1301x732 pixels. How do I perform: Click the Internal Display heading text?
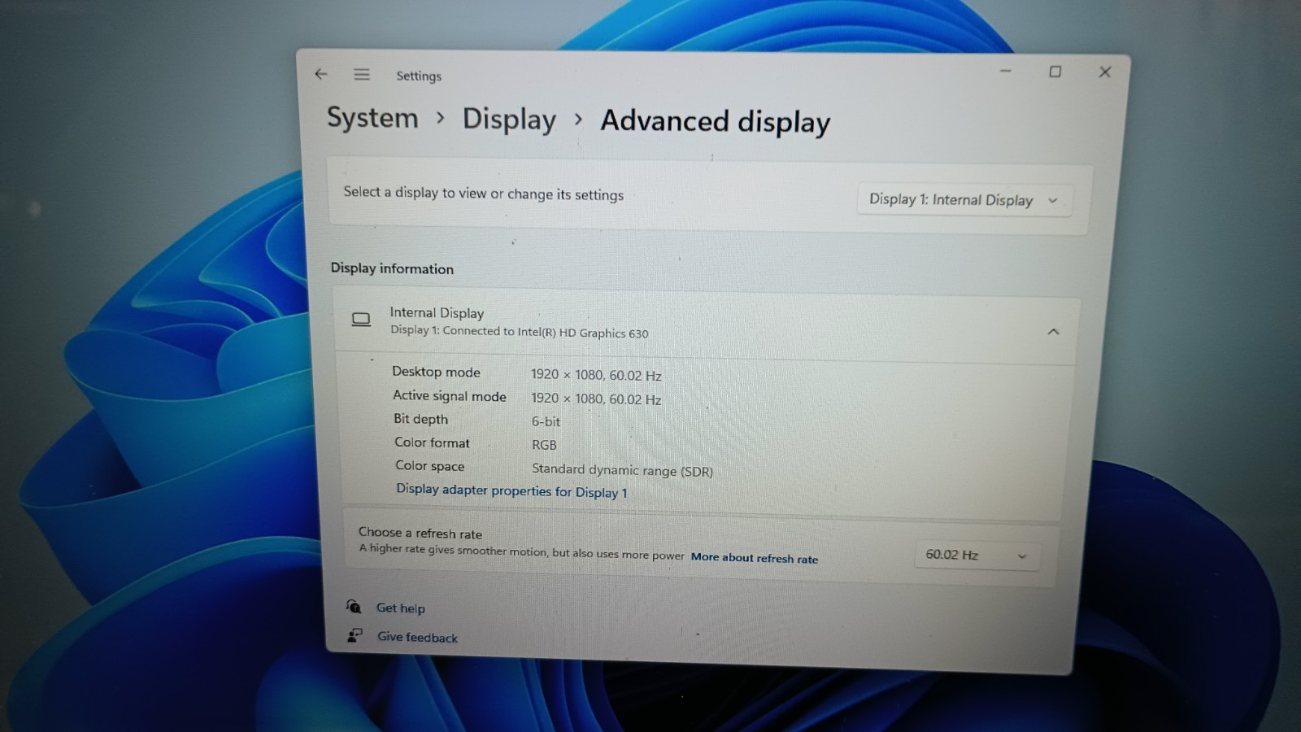pos(437,312)
